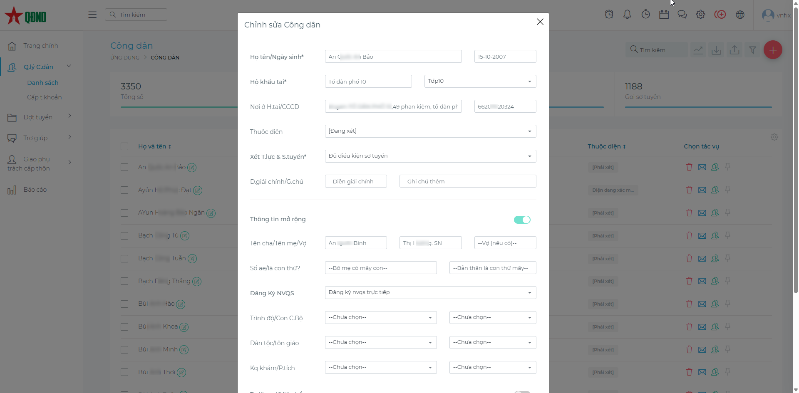Delete the An Bảo row via trash icon
The width and height of the screenshot is (799, 393).
689,167
